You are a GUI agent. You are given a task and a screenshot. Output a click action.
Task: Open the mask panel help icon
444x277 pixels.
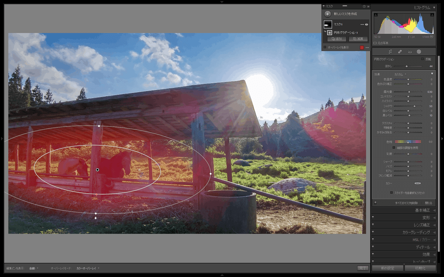click(x=364, y=6)
